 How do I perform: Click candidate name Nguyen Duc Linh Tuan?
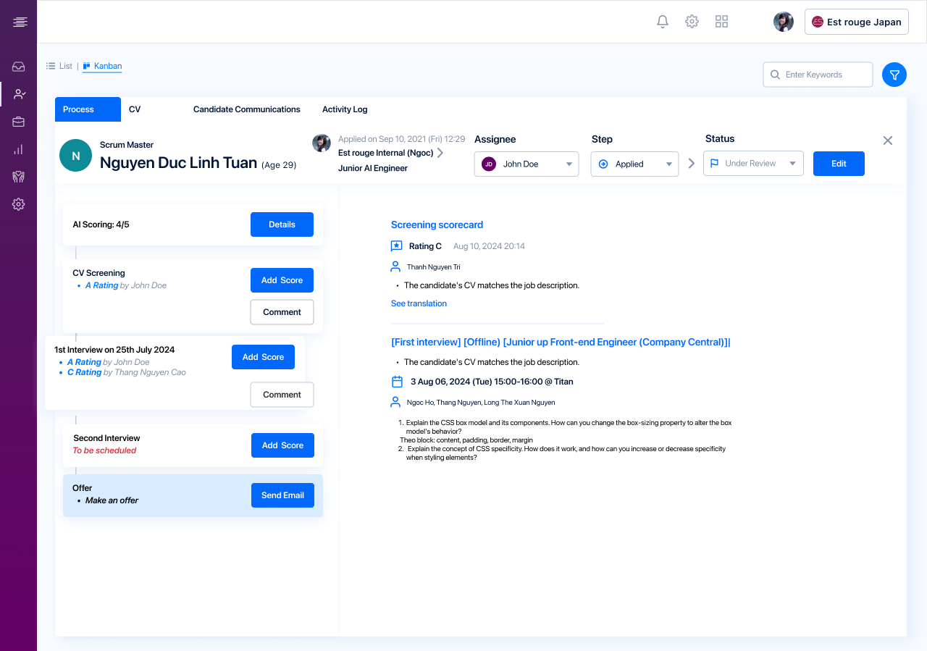point(178,163)
